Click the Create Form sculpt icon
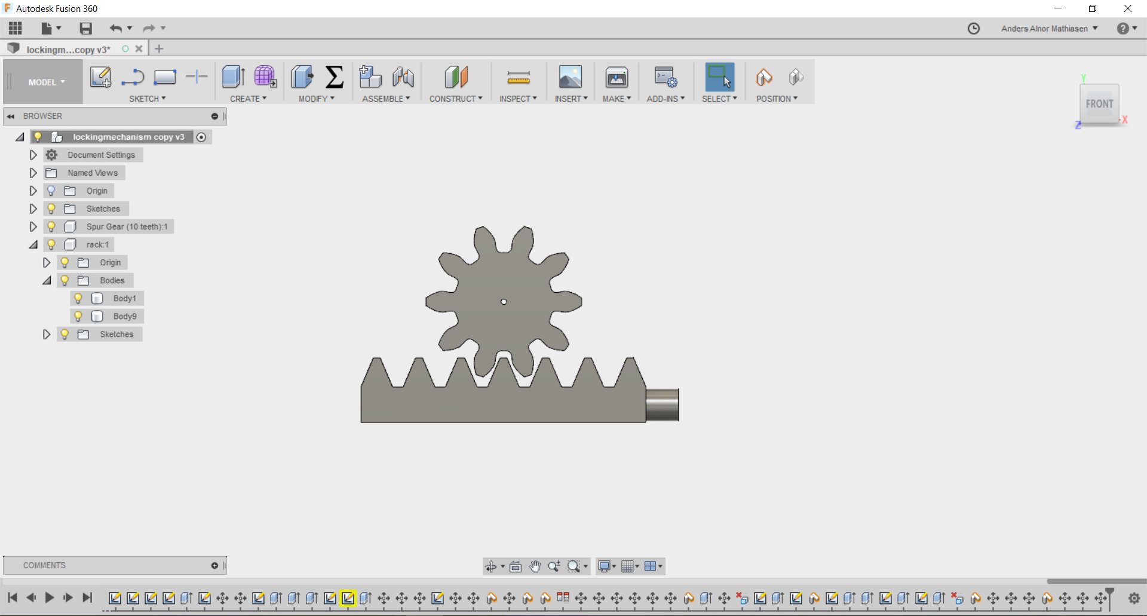This screenshot has height=616, width=1147. pyautogui.click(x=265, y=77)
